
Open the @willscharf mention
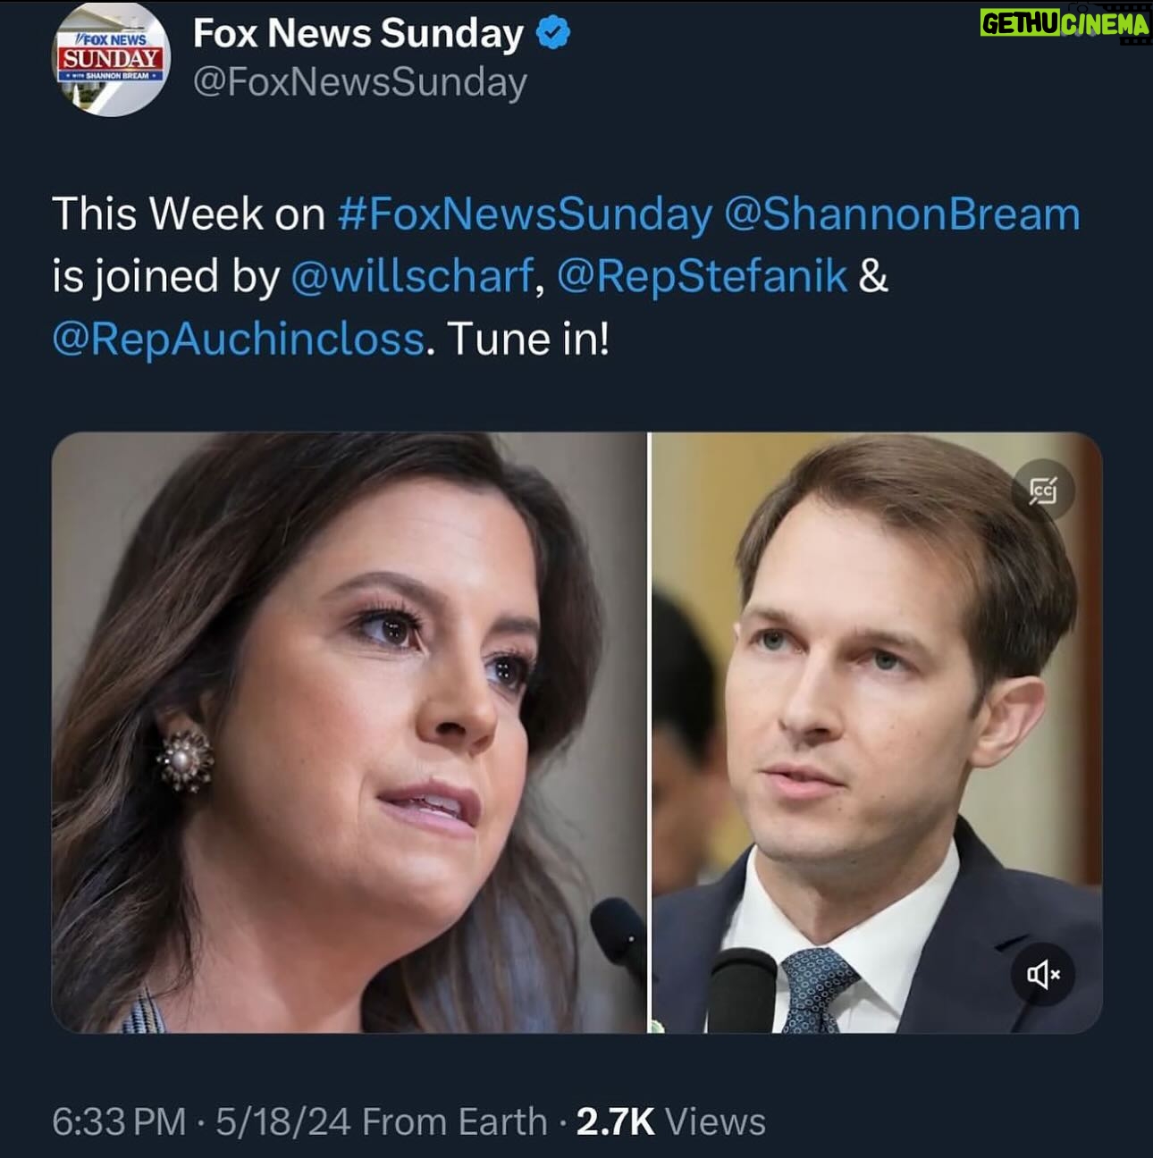point(412,276)
